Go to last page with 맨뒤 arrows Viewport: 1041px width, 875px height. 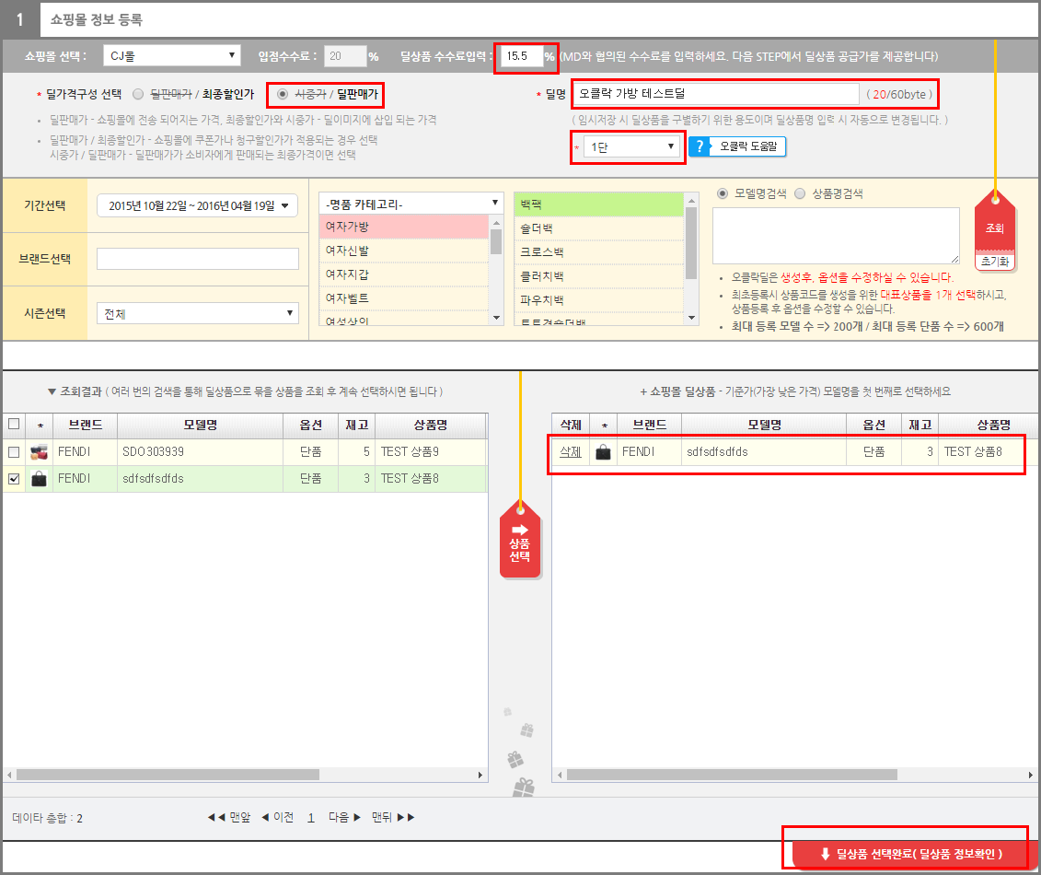393,817
